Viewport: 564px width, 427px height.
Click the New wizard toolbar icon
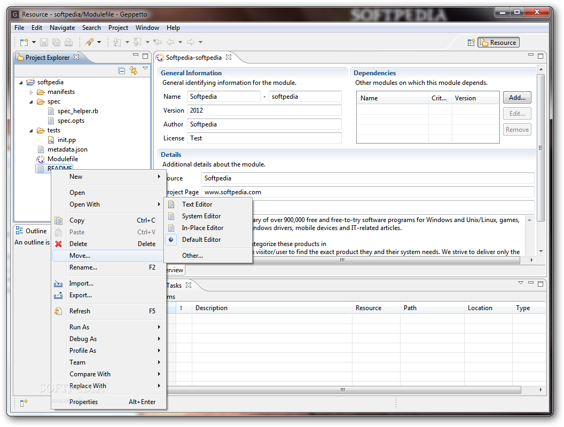pyautogui.click(x=24, y=42)
